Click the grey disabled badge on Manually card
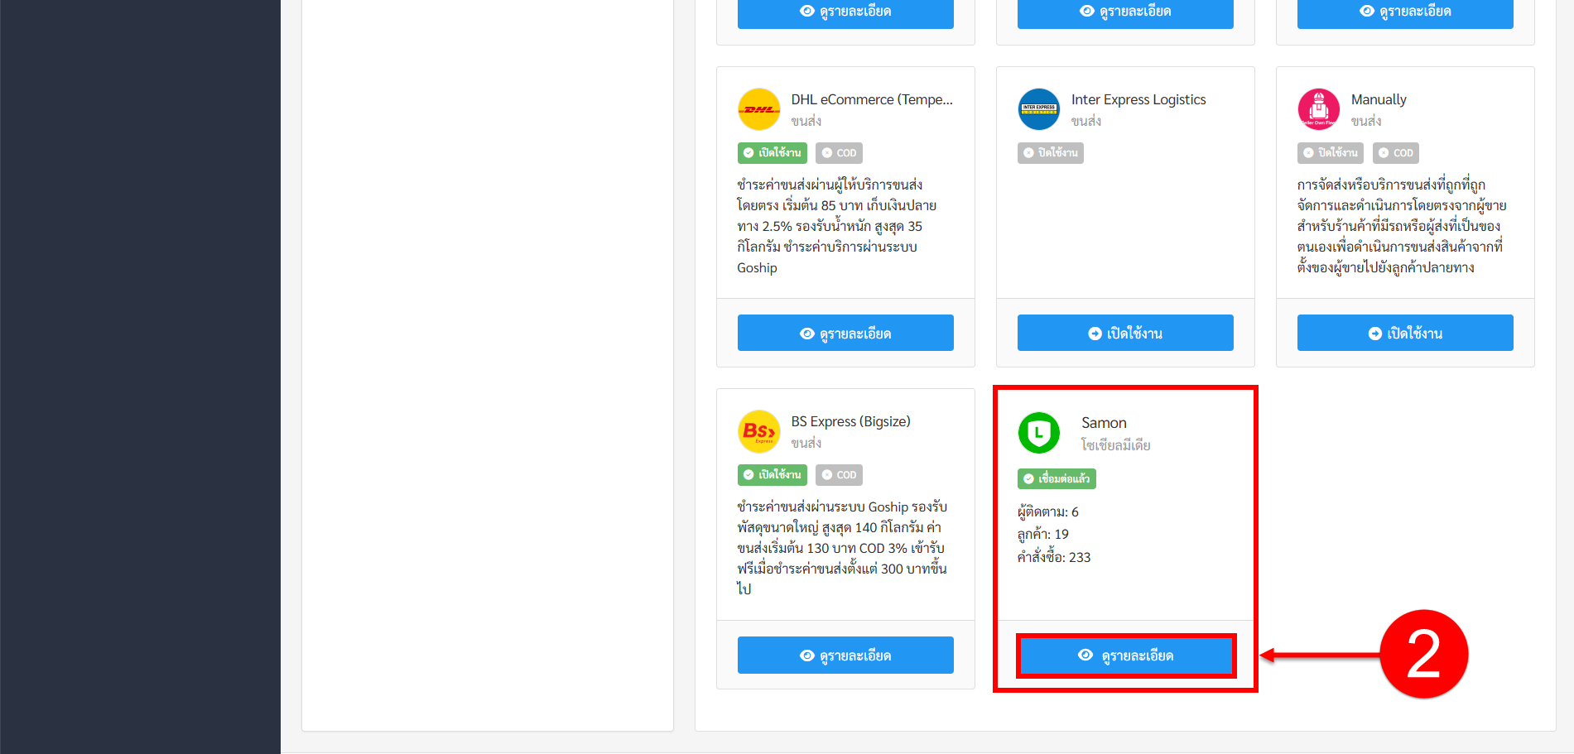The width and height of the screenshot is (1574, 754). point(1330,153)
